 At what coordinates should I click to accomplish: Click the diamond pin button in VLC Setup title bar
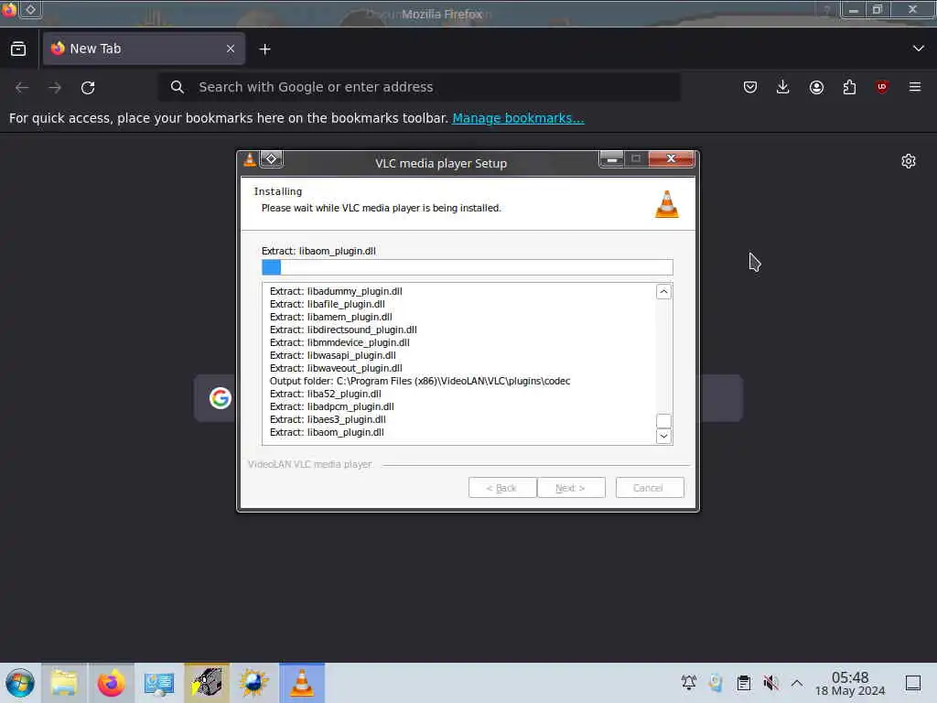click(271, 159)
